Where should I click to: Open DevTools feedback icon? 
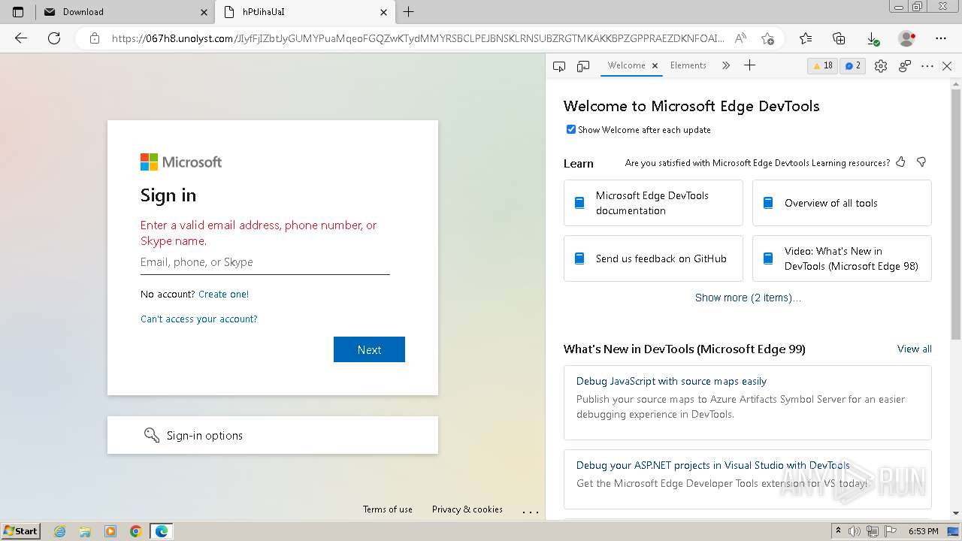pyautogui.click(x=905, y=66)
